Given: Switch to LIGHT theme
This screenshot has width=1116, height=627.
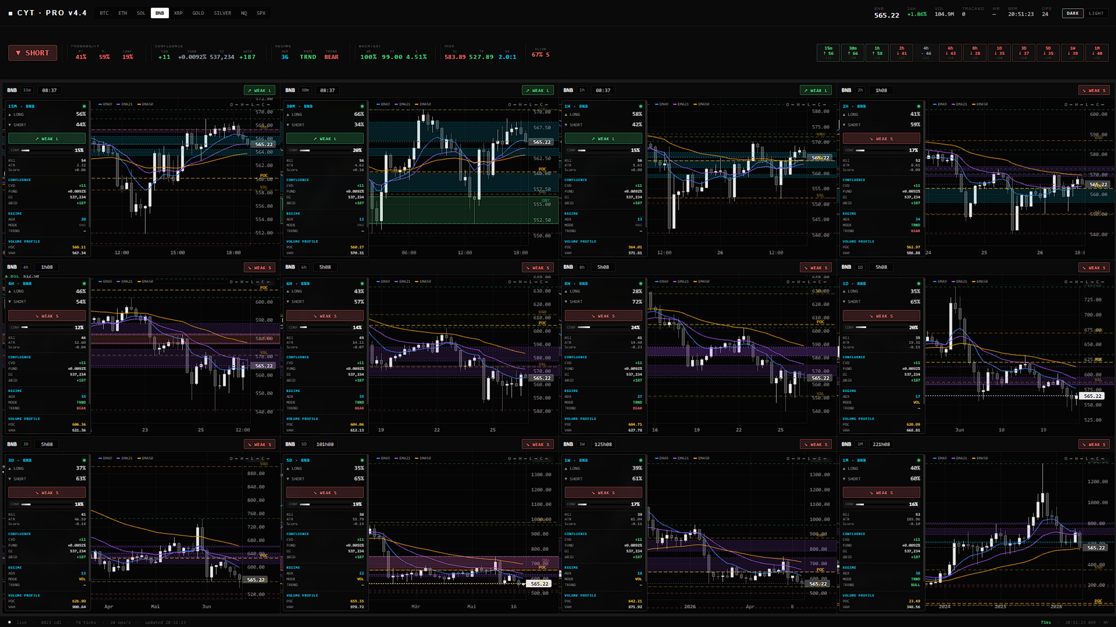Looking at the screenshot, I should [1096, 13].
